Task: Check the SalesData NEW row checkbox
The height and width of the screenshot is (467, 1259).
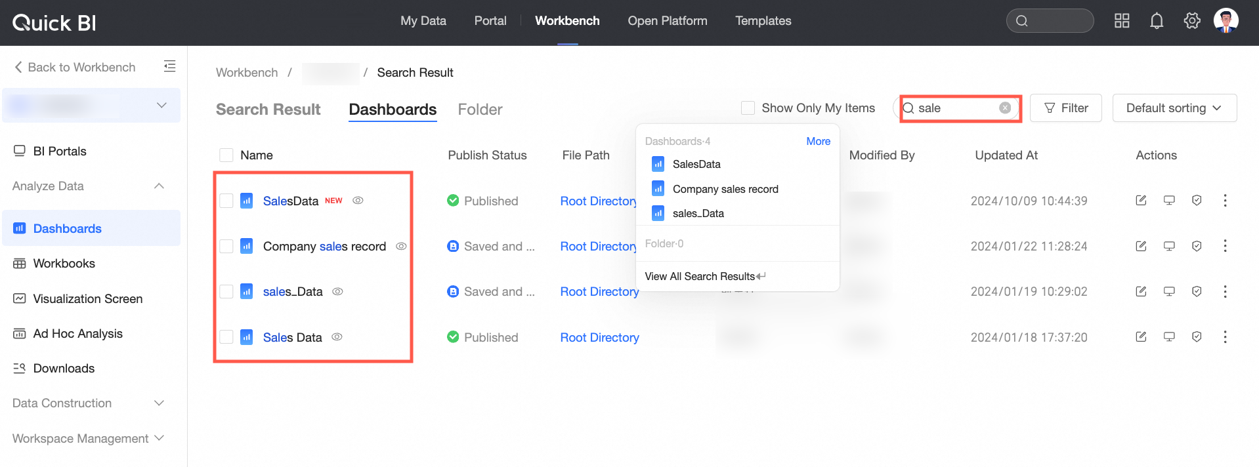Action: pyautogui.click(x=226, y=201)
